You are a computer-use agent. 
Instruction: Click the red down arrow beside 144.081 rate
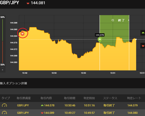coord(28,3)
